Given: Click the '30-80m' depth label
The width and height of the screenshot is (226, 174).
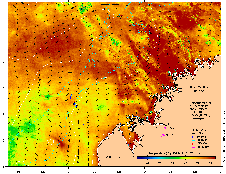Looking at the screenshot, I should coord(201,137).
